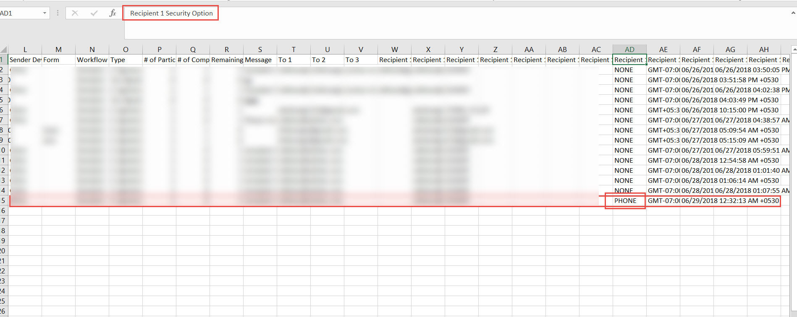Viewport: 797px width, 317px height.
Task: Select column W header
Action: [x=394, y=49]
